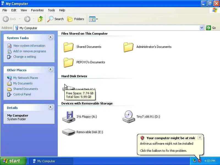The height and width of the screenshot is (165, 220).
Task: Open My Network Places link
Action: click(x=26, y=78)
